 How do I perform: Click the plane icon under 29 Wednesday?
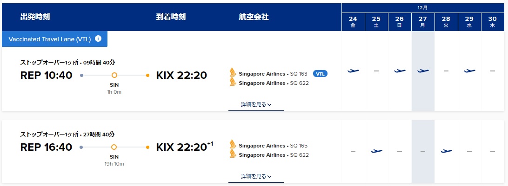click(469, 71)
